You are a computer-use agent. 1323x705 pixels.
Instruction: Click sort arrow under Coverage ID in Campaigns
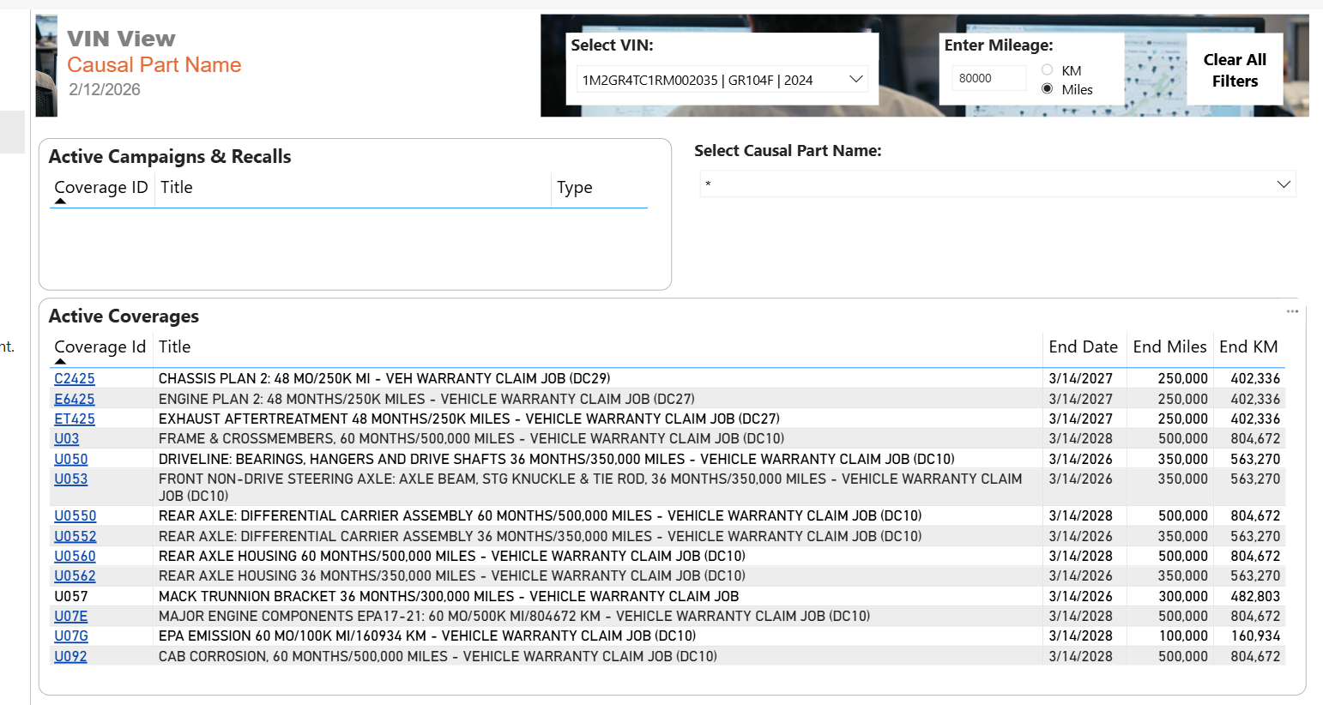[60, 202]
